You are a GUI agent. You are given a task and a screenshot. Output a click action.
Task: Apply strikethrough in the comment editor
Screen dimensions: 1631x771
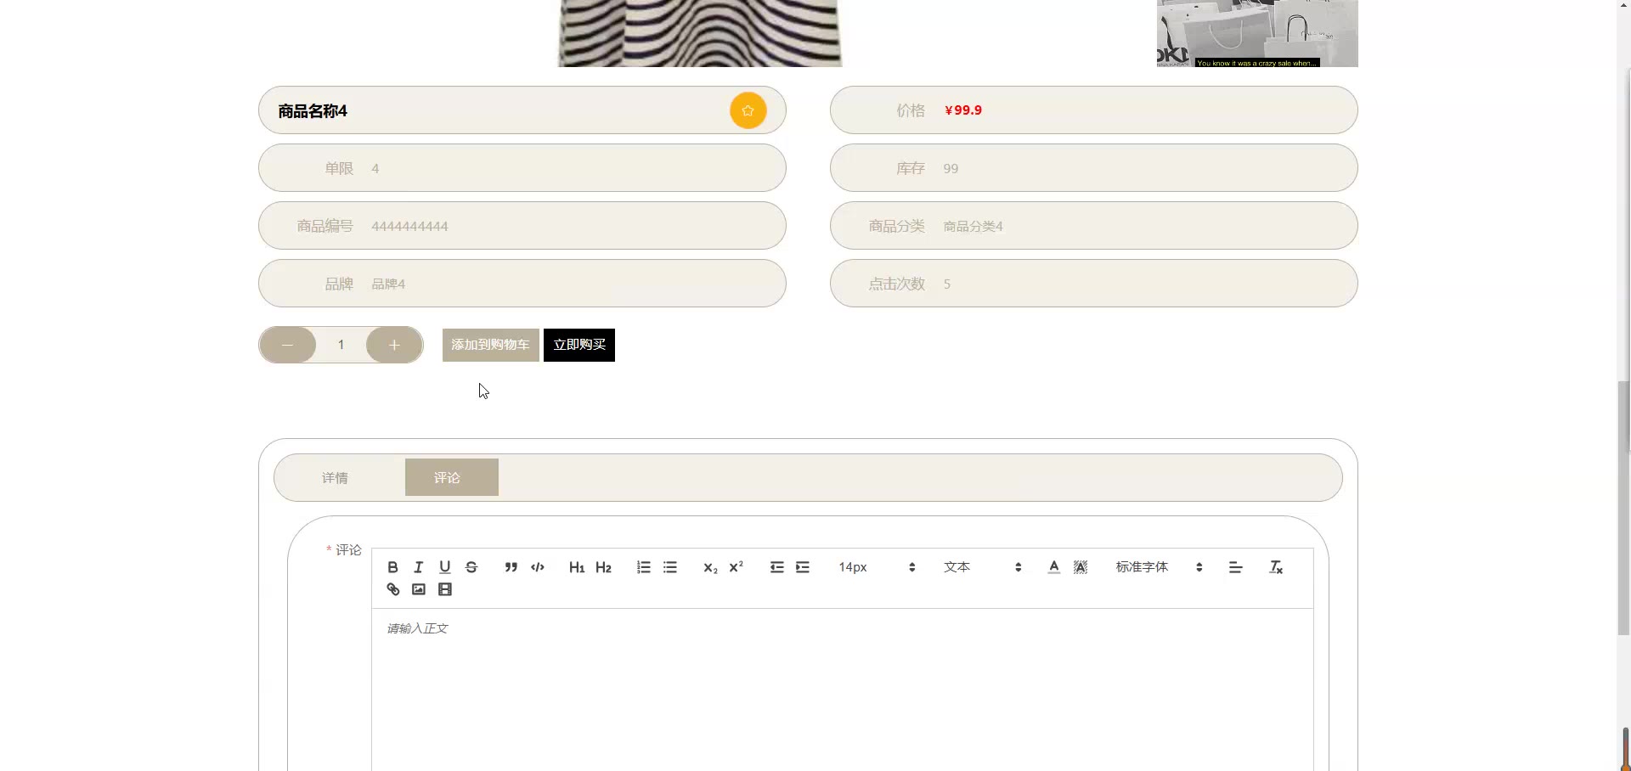click(471, 567)
